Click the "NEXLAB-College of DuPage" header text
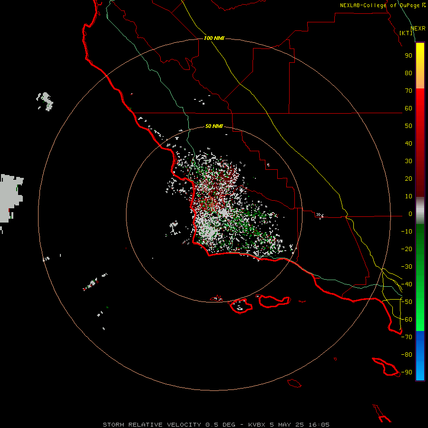 [379, 5]
